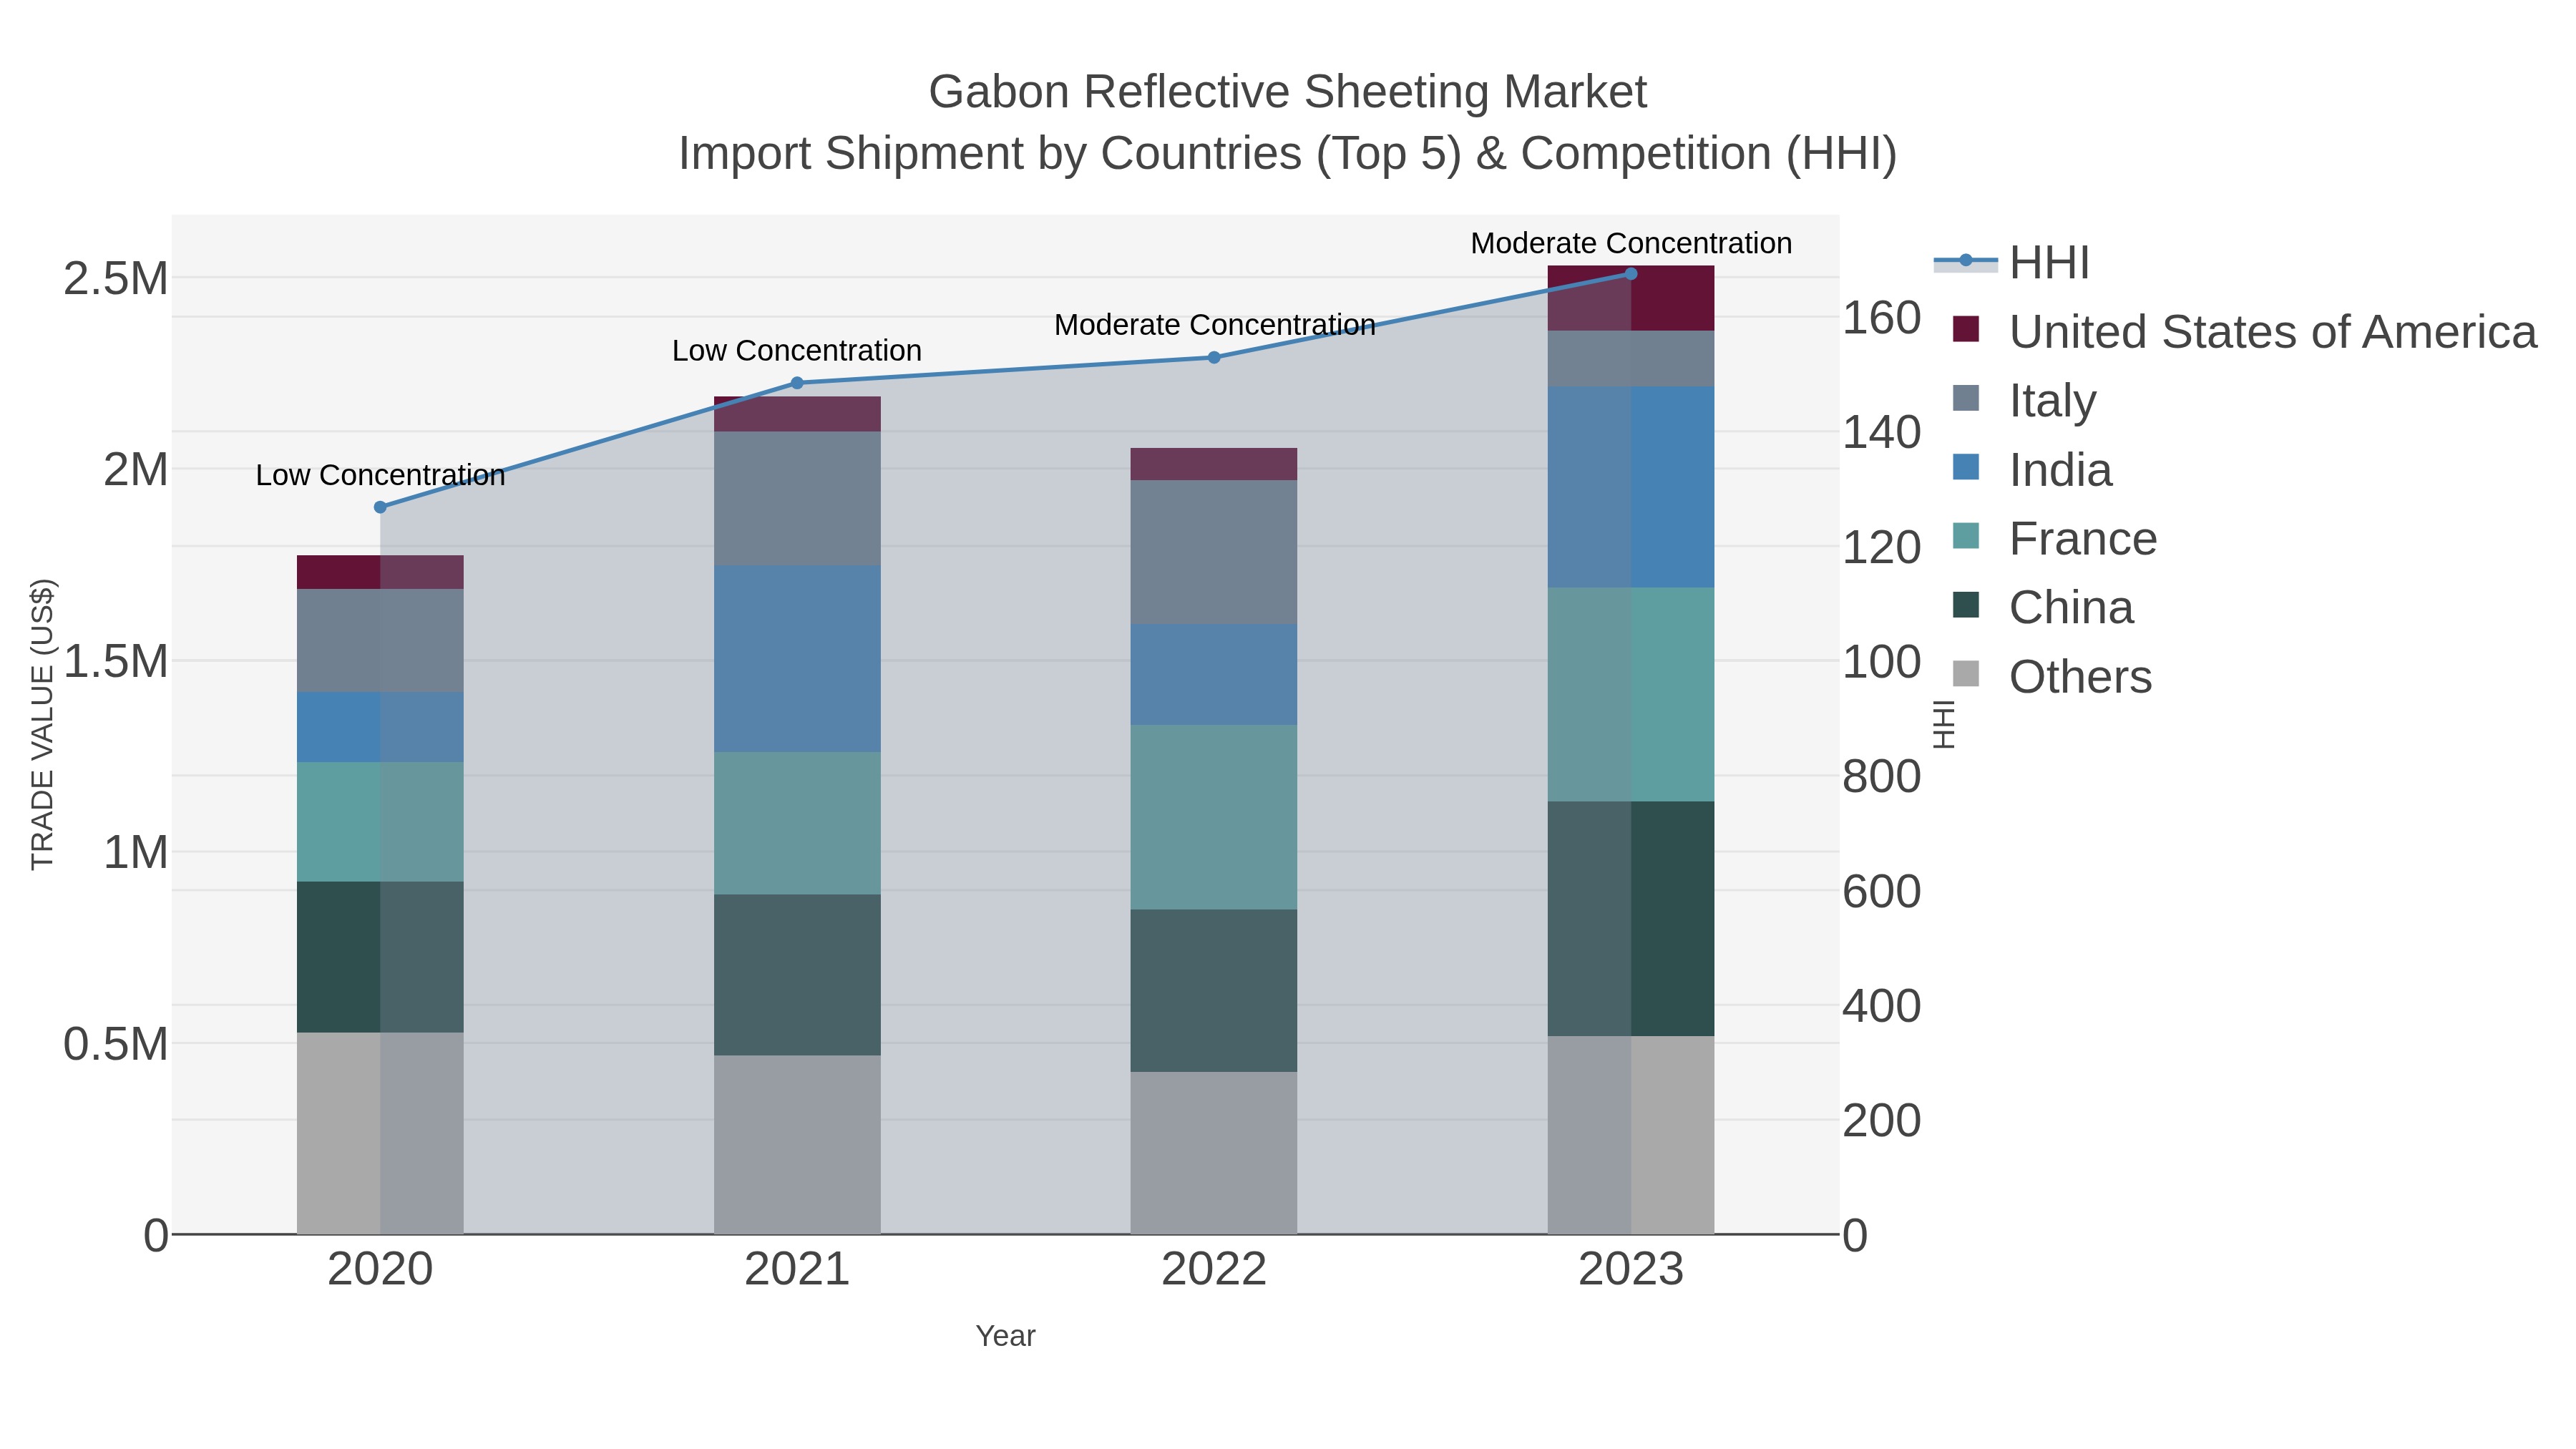Click the 2022 United States bar segment
This screenshot has height=1449, width=2576.
pyautogui.click(x=1214, y=465)
